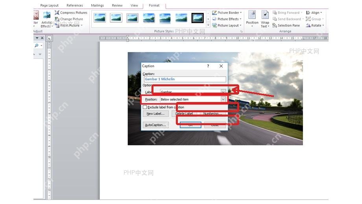
Task: Expand the Label dropdown in Caption dialog
Action: coord(223,92)
